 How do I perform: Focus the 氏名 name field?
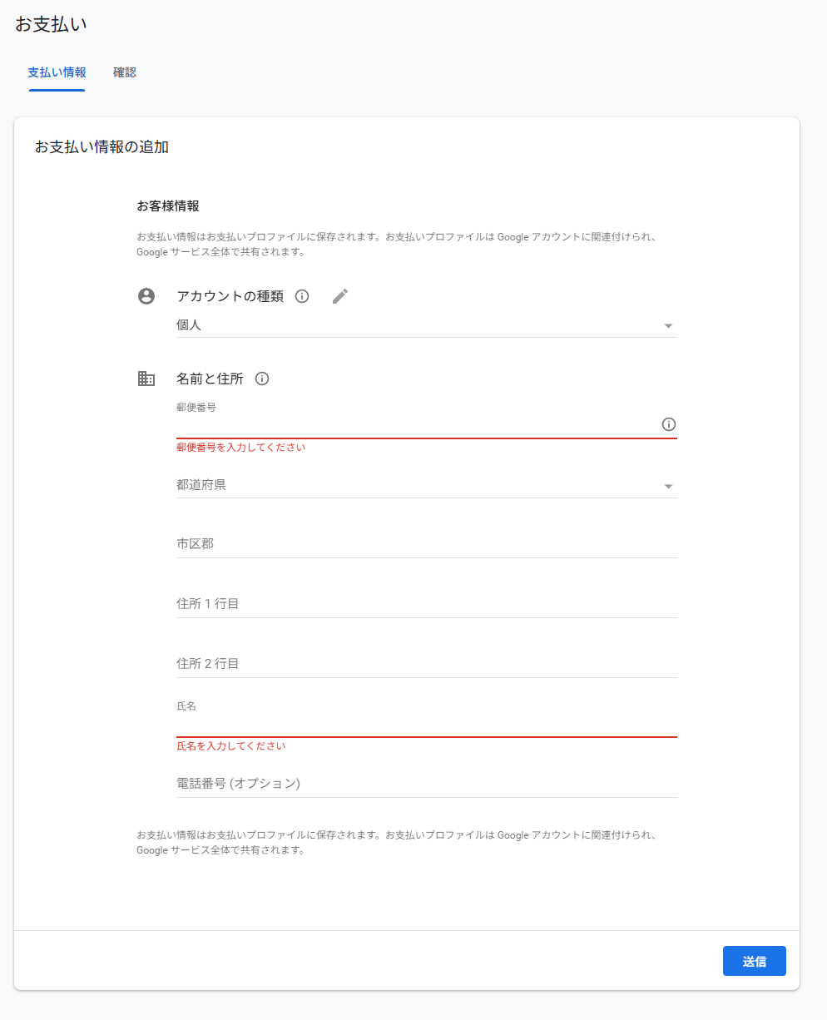(426, 724)
